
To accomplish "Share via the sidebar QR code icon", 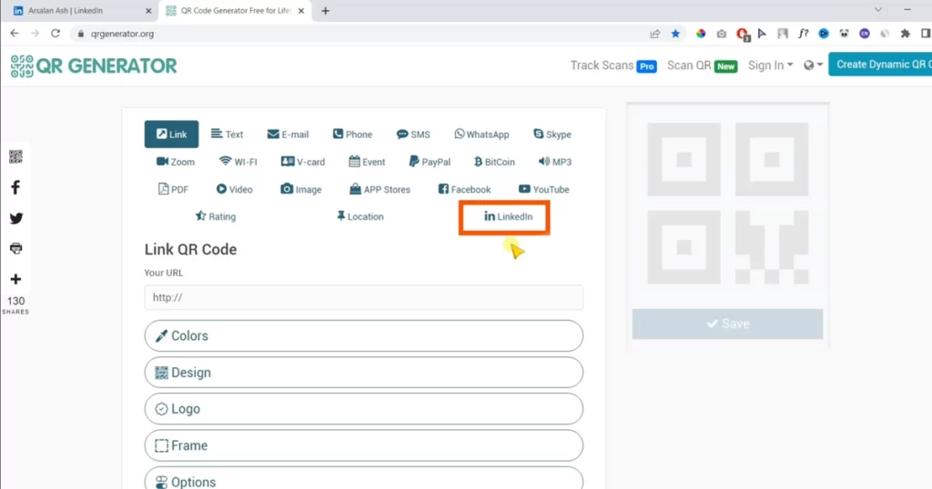I will pyautogui.click(x=15, y=156).
